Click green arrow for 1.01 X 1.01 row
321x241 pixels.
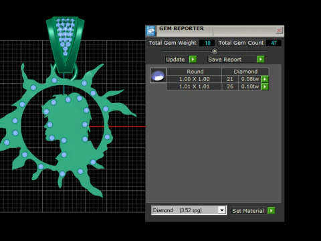coord(265,86)
